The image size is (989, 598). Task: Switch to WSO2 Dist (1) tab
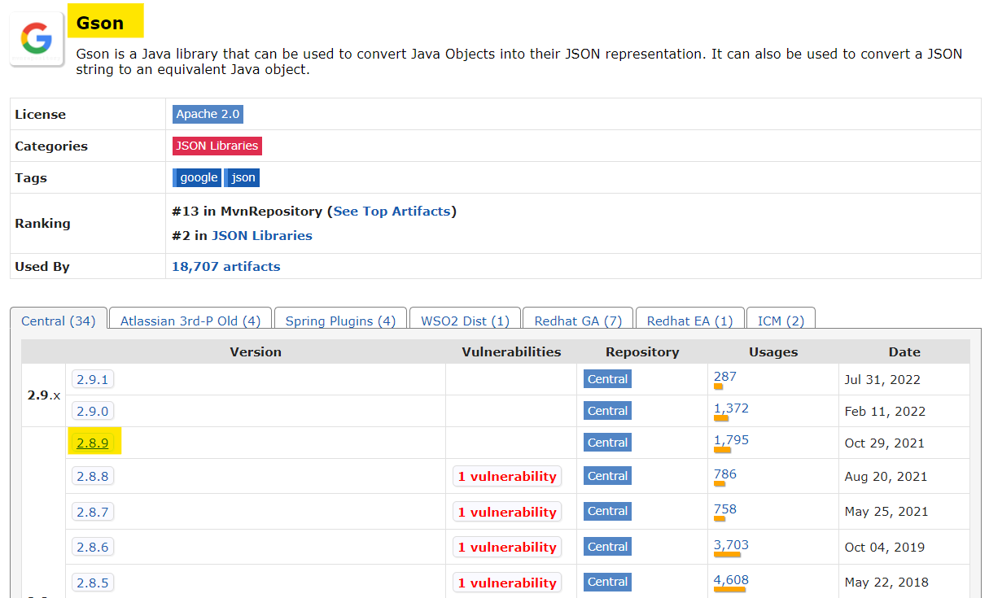(x=465, y=321)
